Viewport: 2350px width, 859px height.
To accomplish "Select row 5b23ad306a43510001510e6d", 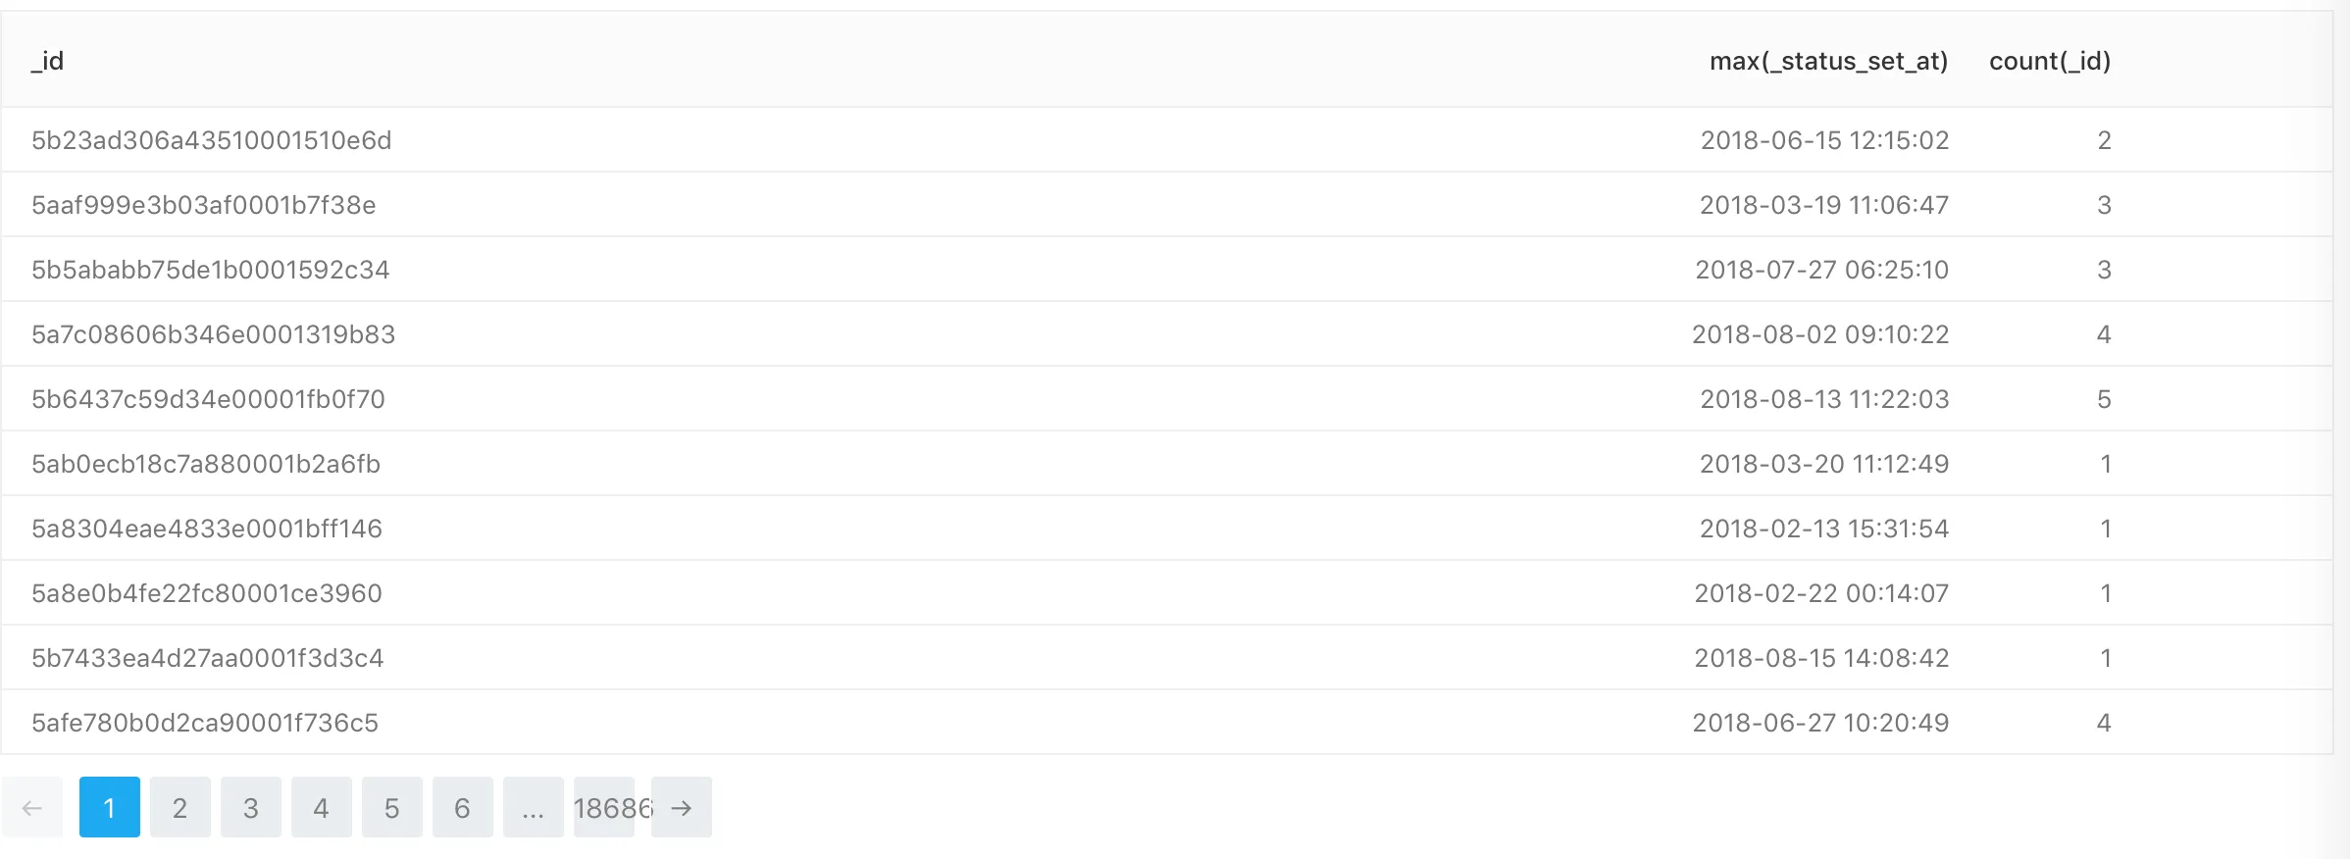I will point(211,140).
